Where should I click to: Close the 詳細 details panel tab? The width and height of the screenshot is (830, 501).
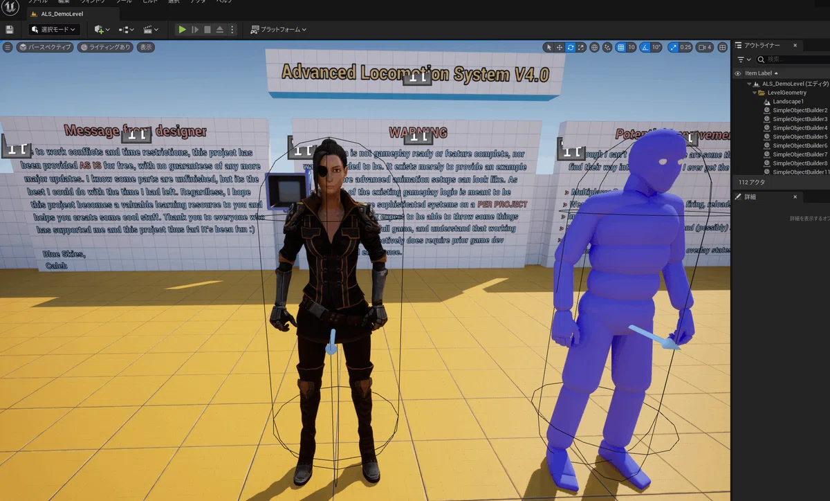click(795, 197)
